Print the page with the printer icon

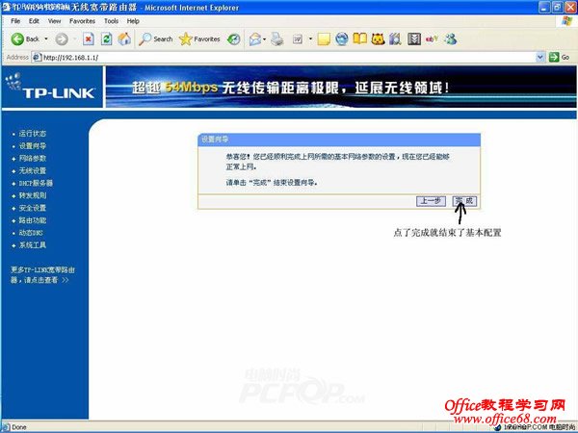pos(277,39)
